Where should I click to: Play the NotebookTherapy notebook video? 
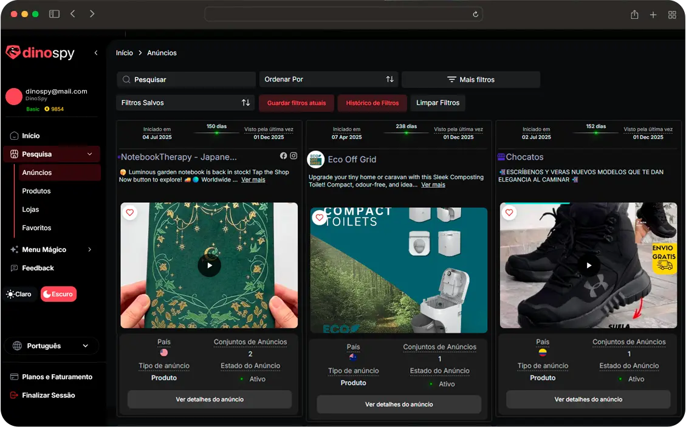coord(209,265)
